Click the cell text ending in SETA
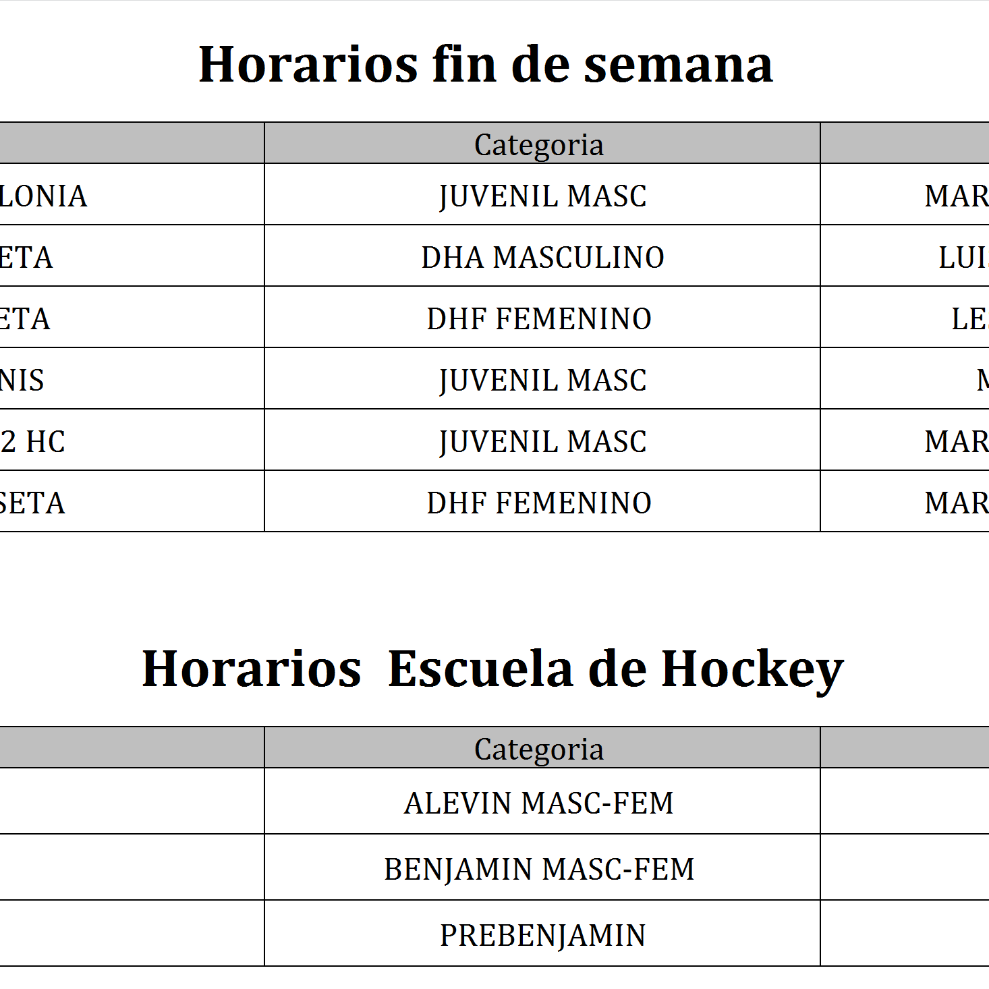The image size is (989, 989). (x=32, y=503)
